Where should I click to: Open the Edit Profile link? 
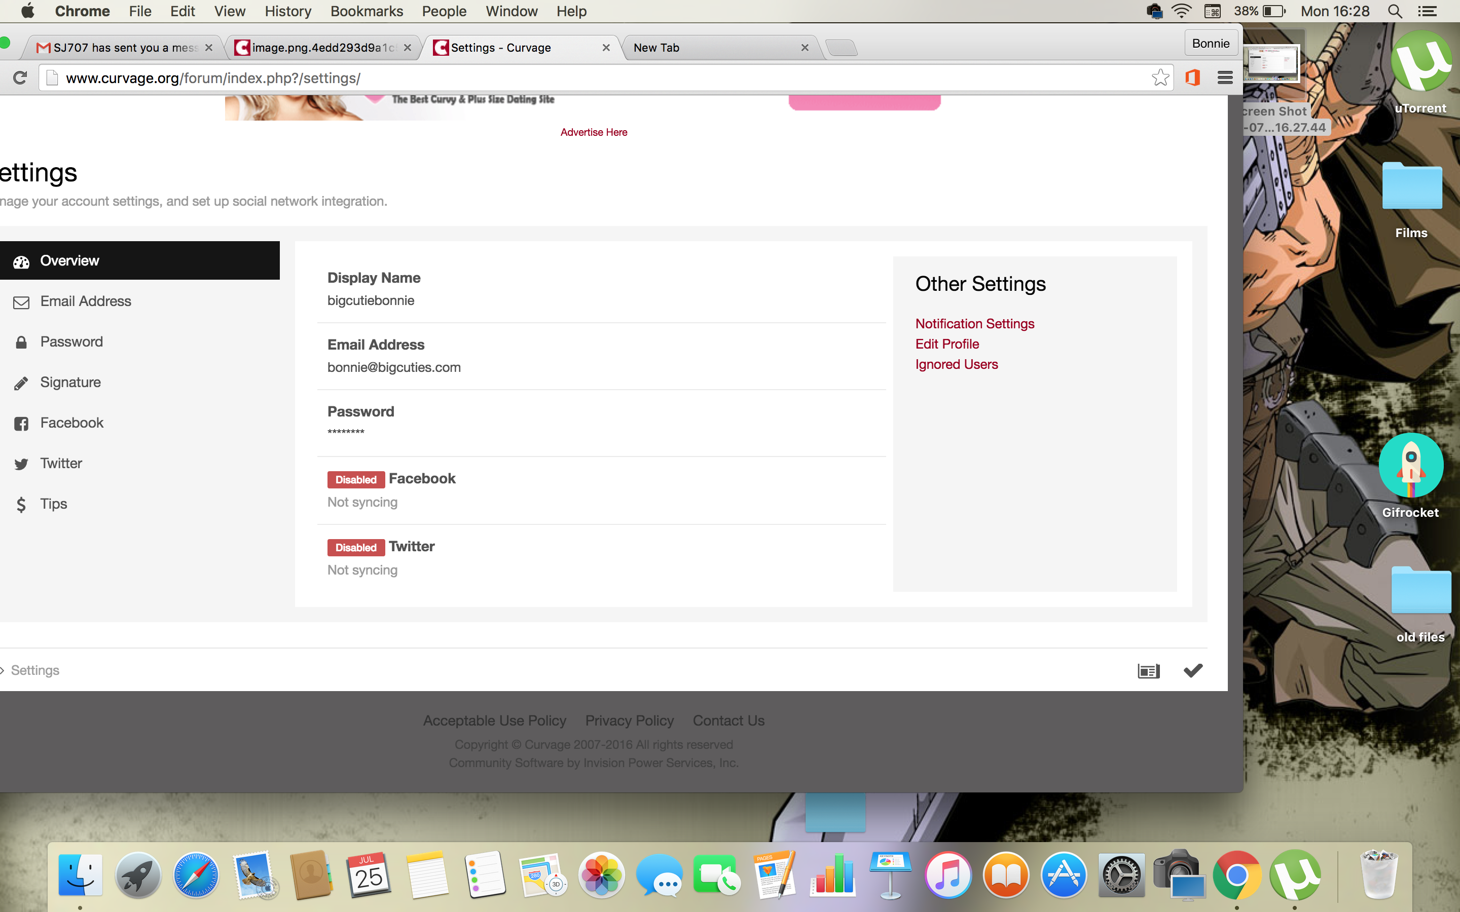click(946, 344)
